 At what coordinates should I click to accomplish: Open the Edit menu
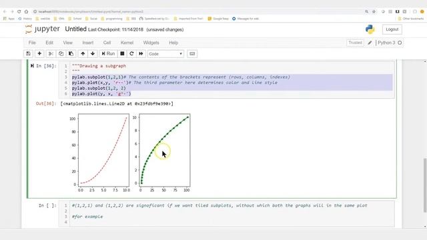click(x=49, y=43)
